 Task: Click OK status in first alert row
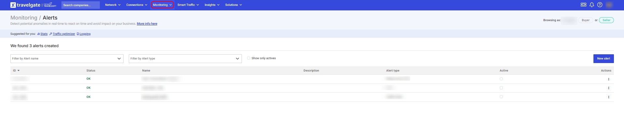88,79
